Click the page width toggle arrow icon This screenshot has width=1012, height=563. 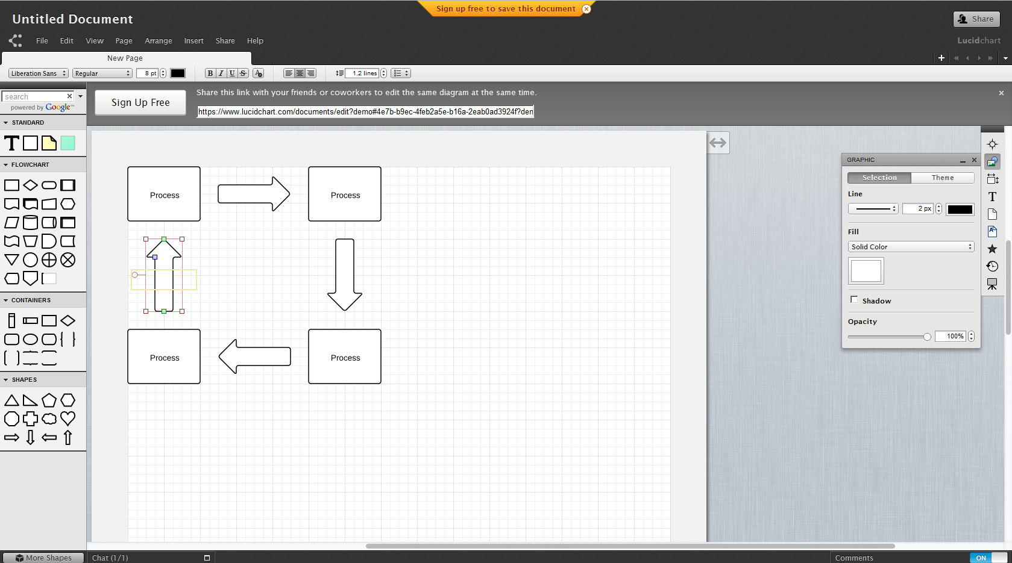[x=718, y=143]
